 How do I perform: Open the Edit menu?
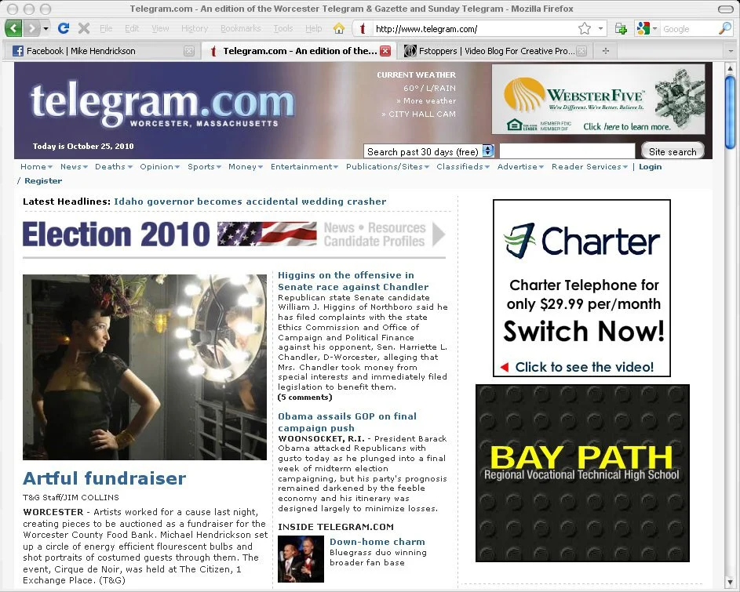(x=132, y=28)
